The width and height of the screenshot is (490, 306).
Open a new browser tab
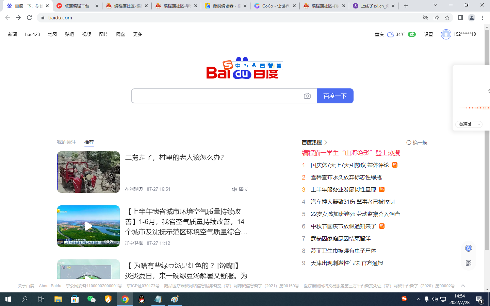pyautogui.click(x=406, y=6)
